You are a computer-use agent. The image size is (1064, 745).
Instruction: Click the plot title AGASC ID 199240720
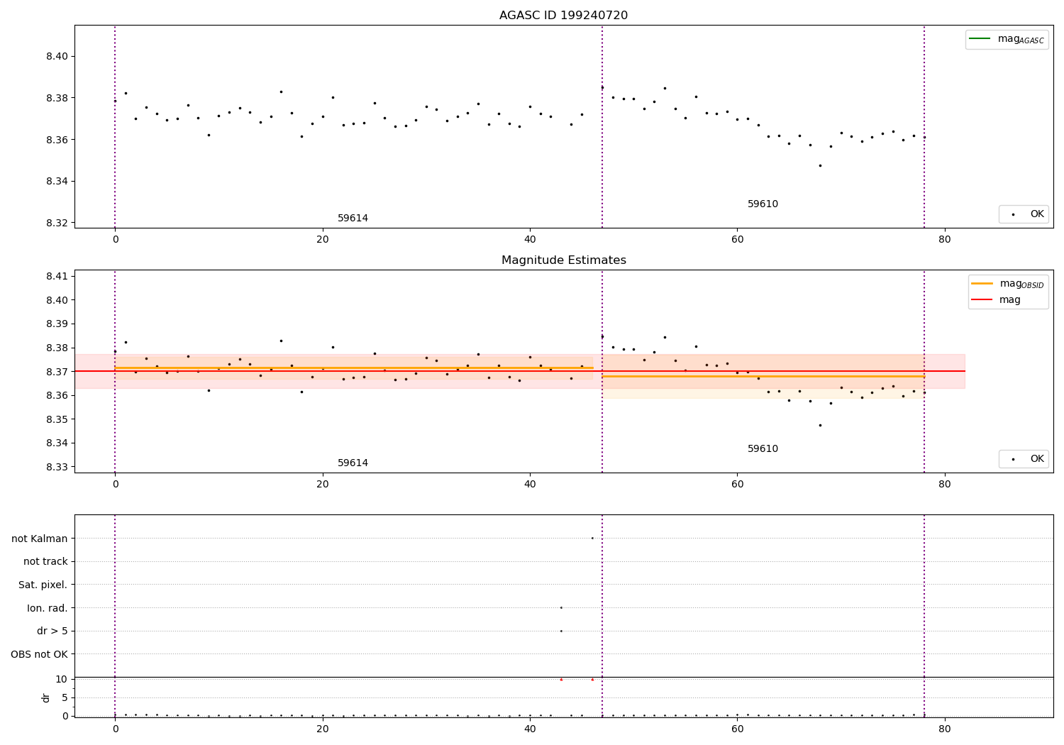click(x=563, y=15)
